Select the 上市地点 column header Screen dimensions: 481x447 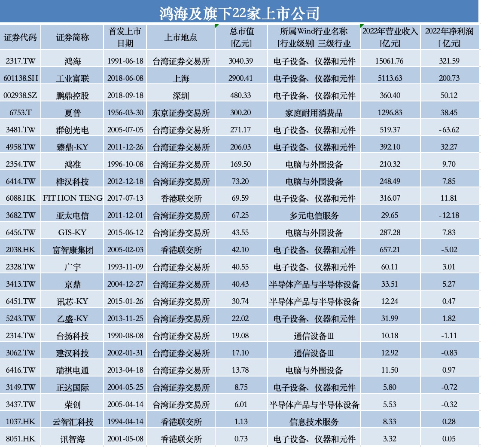tap(181, 37)
